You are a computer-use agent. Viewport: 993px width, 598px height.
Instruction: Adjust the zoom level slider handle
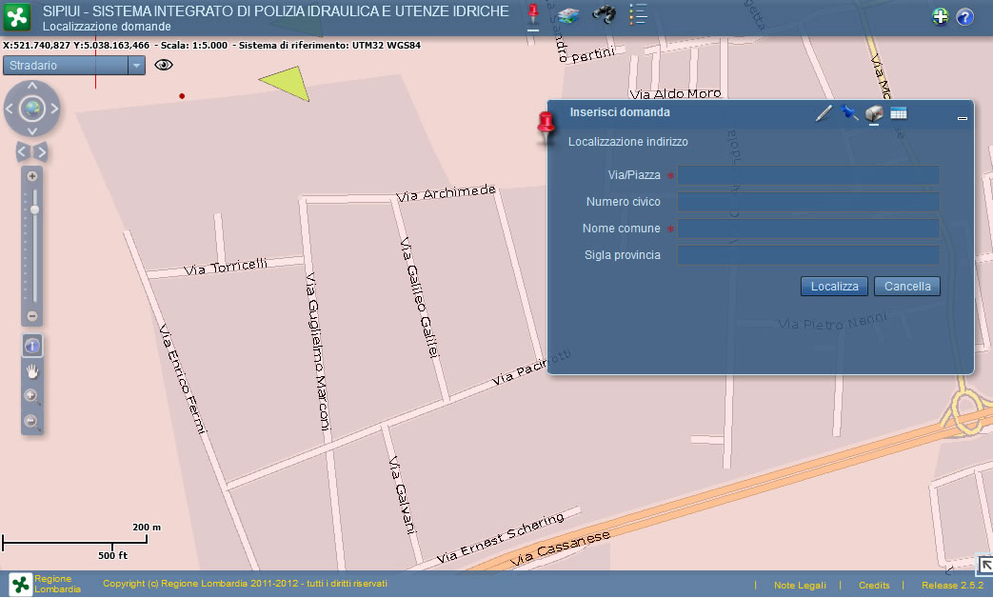tap(35, 209)
